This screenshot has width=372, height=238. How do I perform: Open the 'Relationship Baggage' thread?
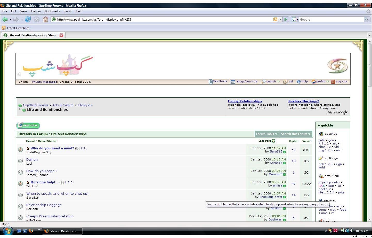click(44, 205)
